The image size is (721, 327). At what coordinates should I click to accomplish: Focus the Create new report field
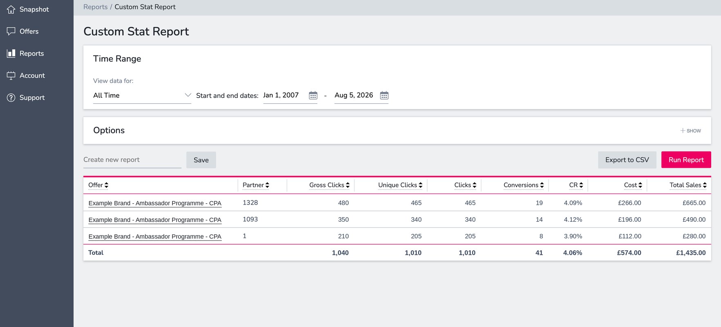pyautogui.click(x=132, y=160)
